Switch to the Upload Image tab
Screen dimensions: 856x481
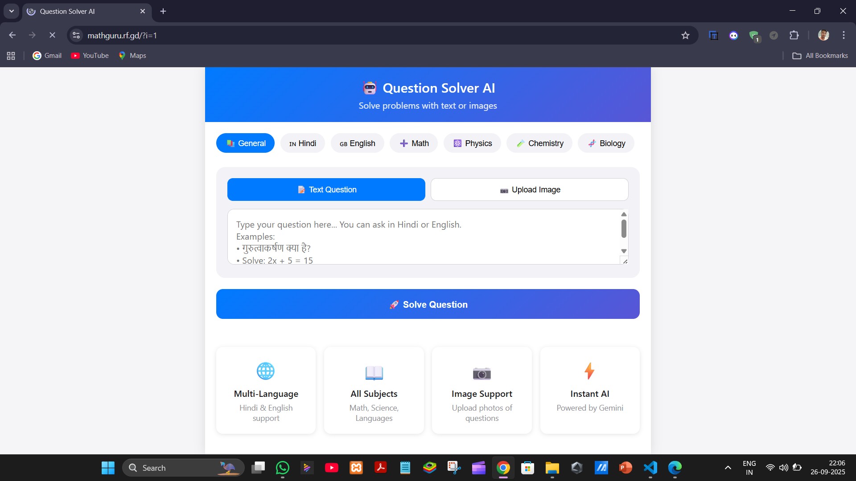click(529, 190)
